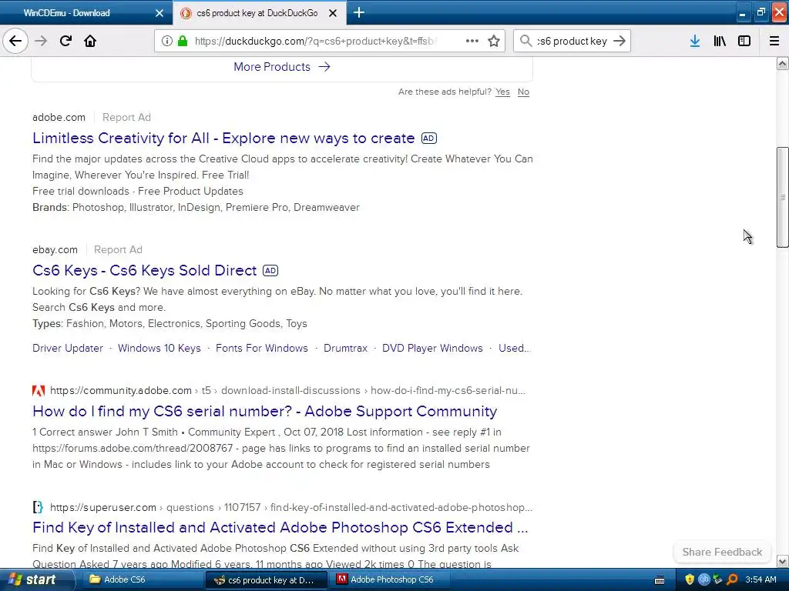
Task: Go back with the Firefox back arrow
Action: tap(15, 41)
